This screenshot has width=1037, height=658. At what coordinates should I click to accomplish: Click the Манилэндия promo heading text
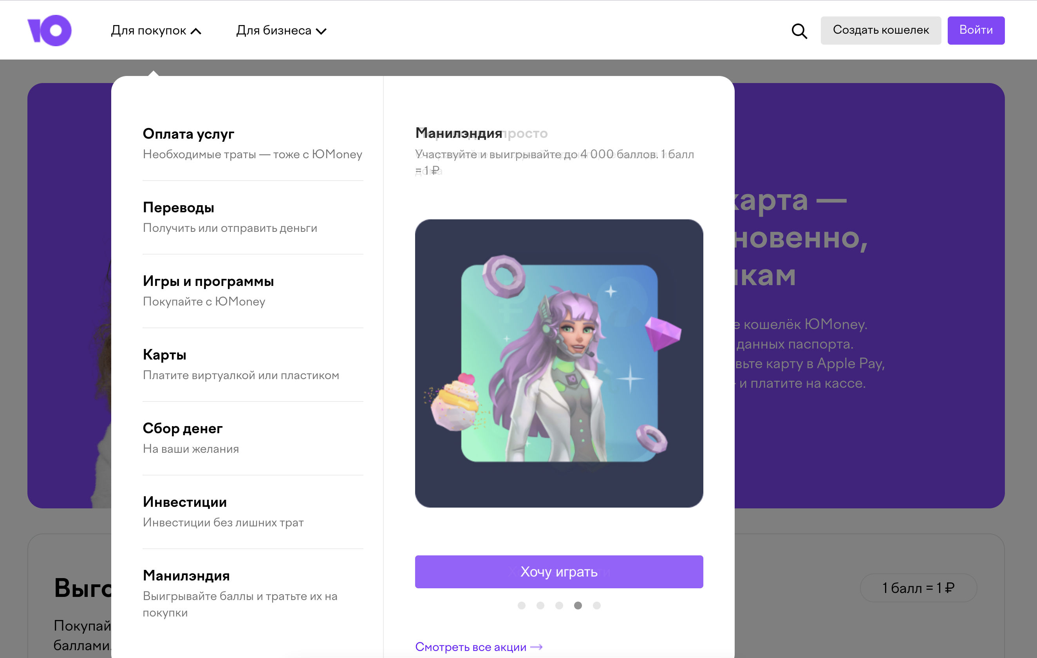[x=459, y=133]
